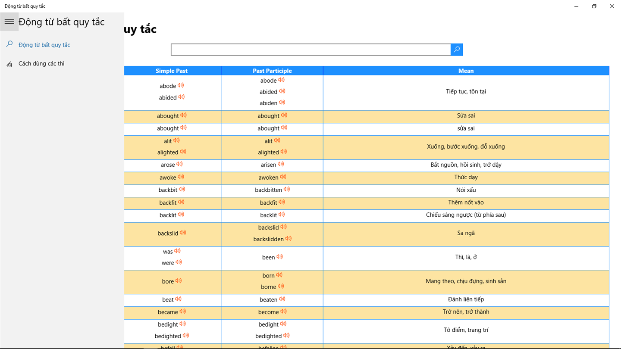The height and width of the screenshot is (349, 621).
Task: Hear pronunciation of 'were'
Action: pos(179,262)
